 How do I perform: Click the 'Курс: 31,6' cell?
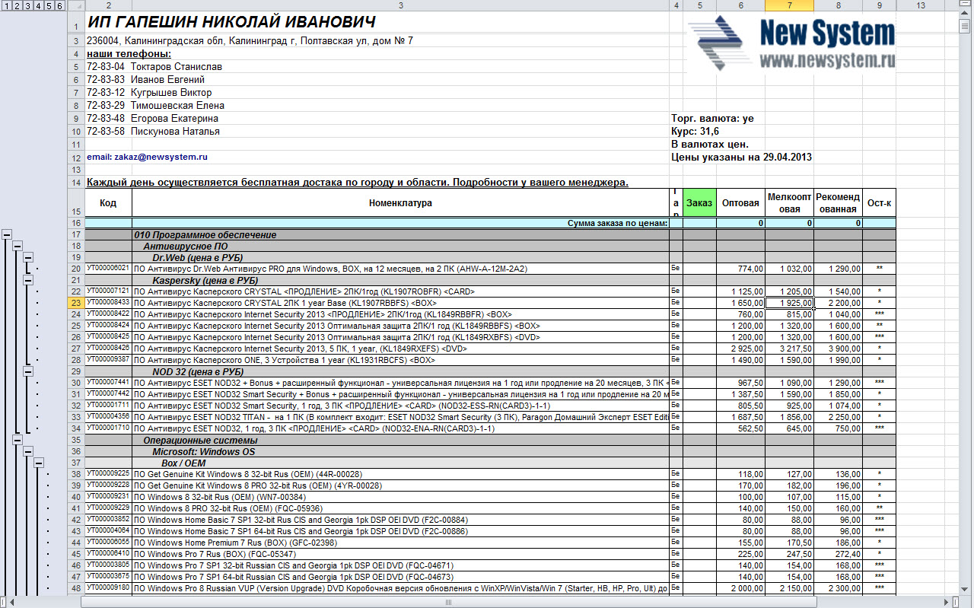(x=695, y=132)
